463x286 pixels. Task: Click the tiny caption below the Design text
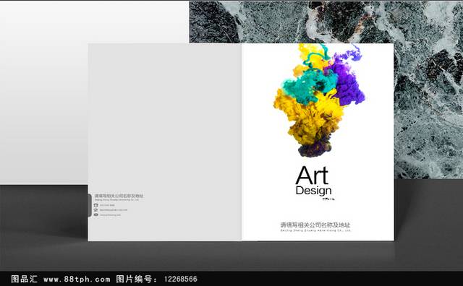(x=328, y=199)
